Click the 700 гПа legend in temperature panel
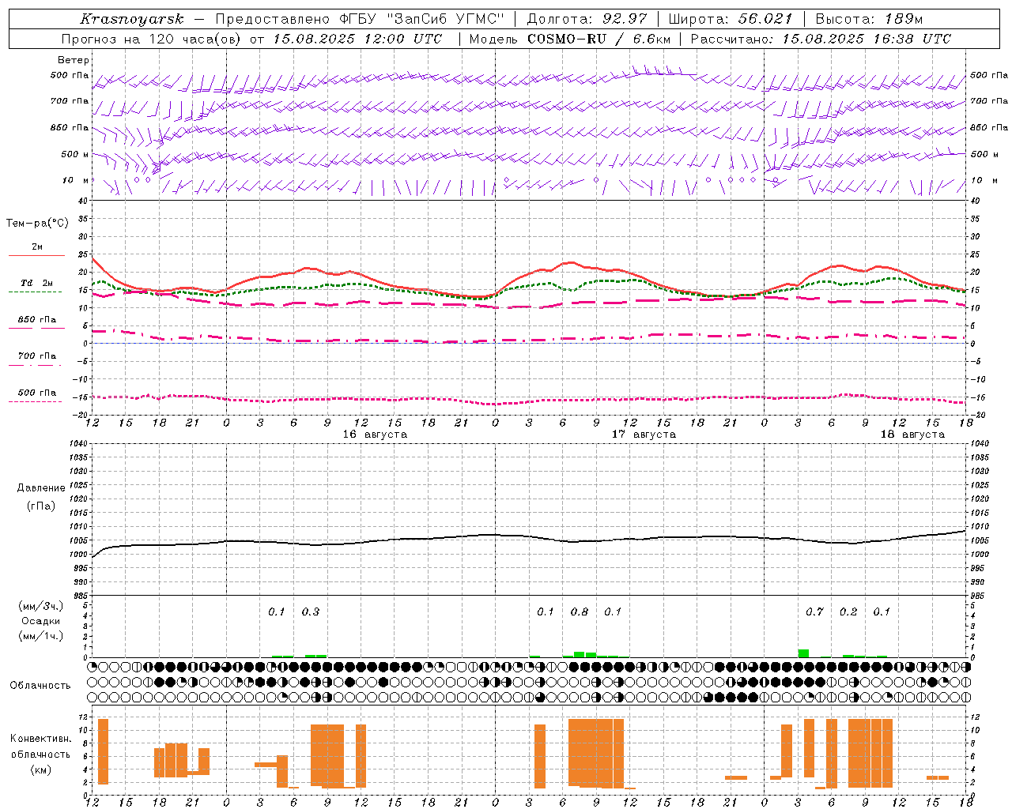1012x809 pixels. click(37, 356)
